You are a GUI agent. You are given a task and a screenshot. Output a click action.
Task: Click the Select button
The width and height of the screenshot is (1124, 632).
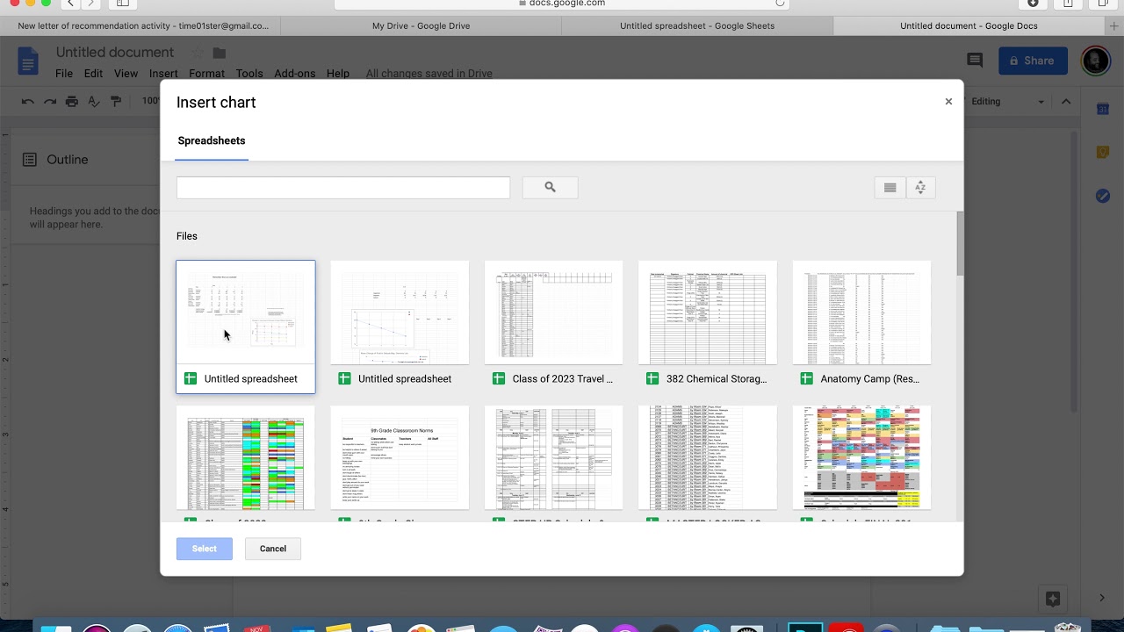click(204, 549)
